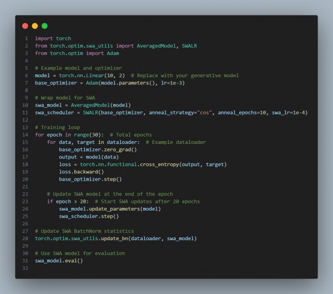Click line number 28 in the gutter

click(x=25, y=238)
